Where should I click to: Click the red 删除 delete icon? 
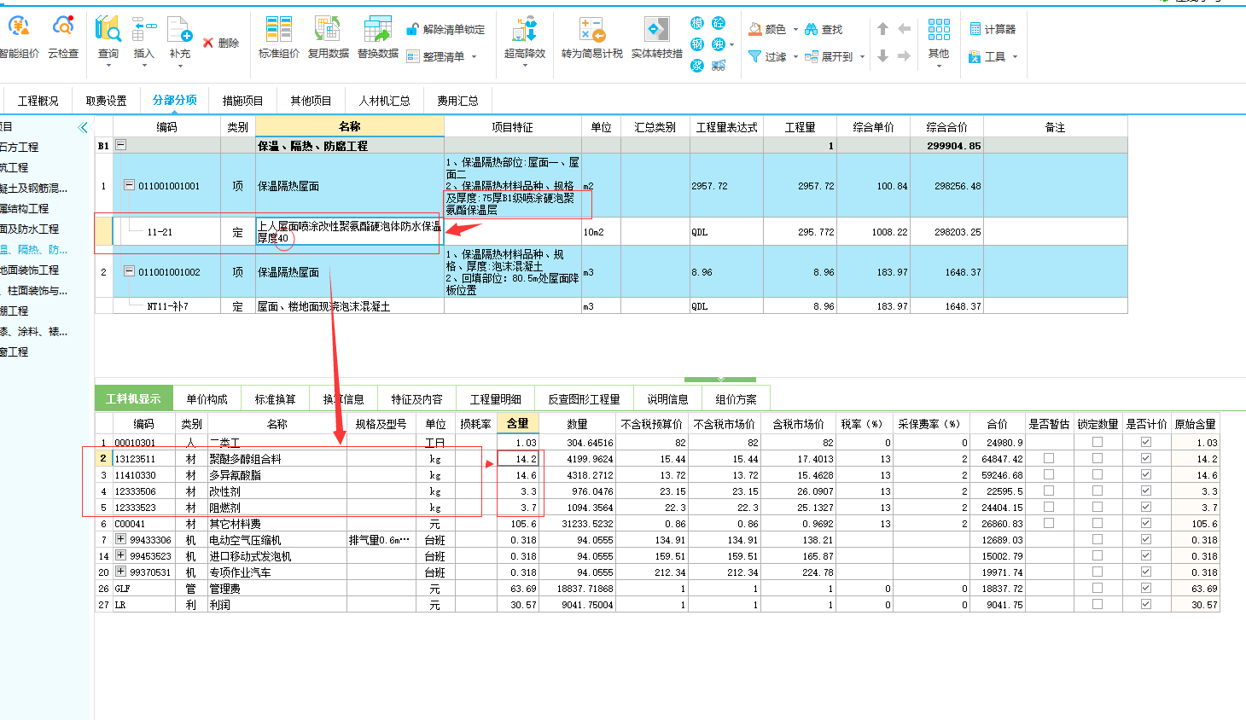(208, 43)
